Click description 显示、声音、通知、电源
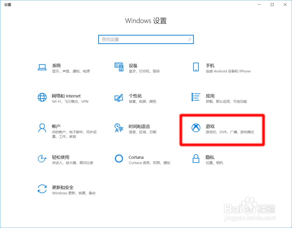The height and width of the screenshot is (228, 292). (x=71, y=71)
